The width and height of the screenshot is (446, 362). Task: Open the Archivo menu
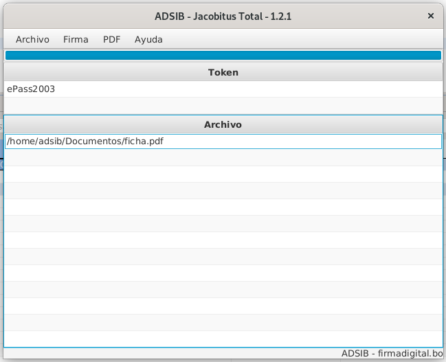point(32,39)
